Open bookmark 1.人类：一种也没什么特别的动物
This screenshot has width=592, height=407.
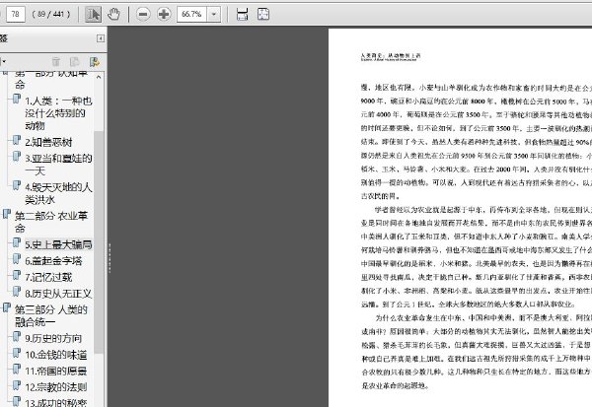(58, 113)
